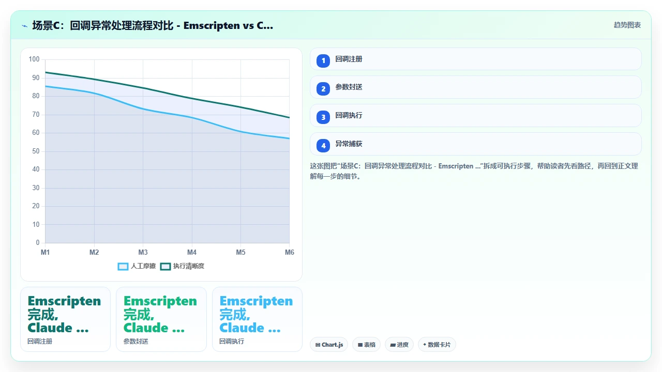Screen dimensions: 662x372
Task: Click the description paragraph starting 这张图把
Action: tap(474, 171)
